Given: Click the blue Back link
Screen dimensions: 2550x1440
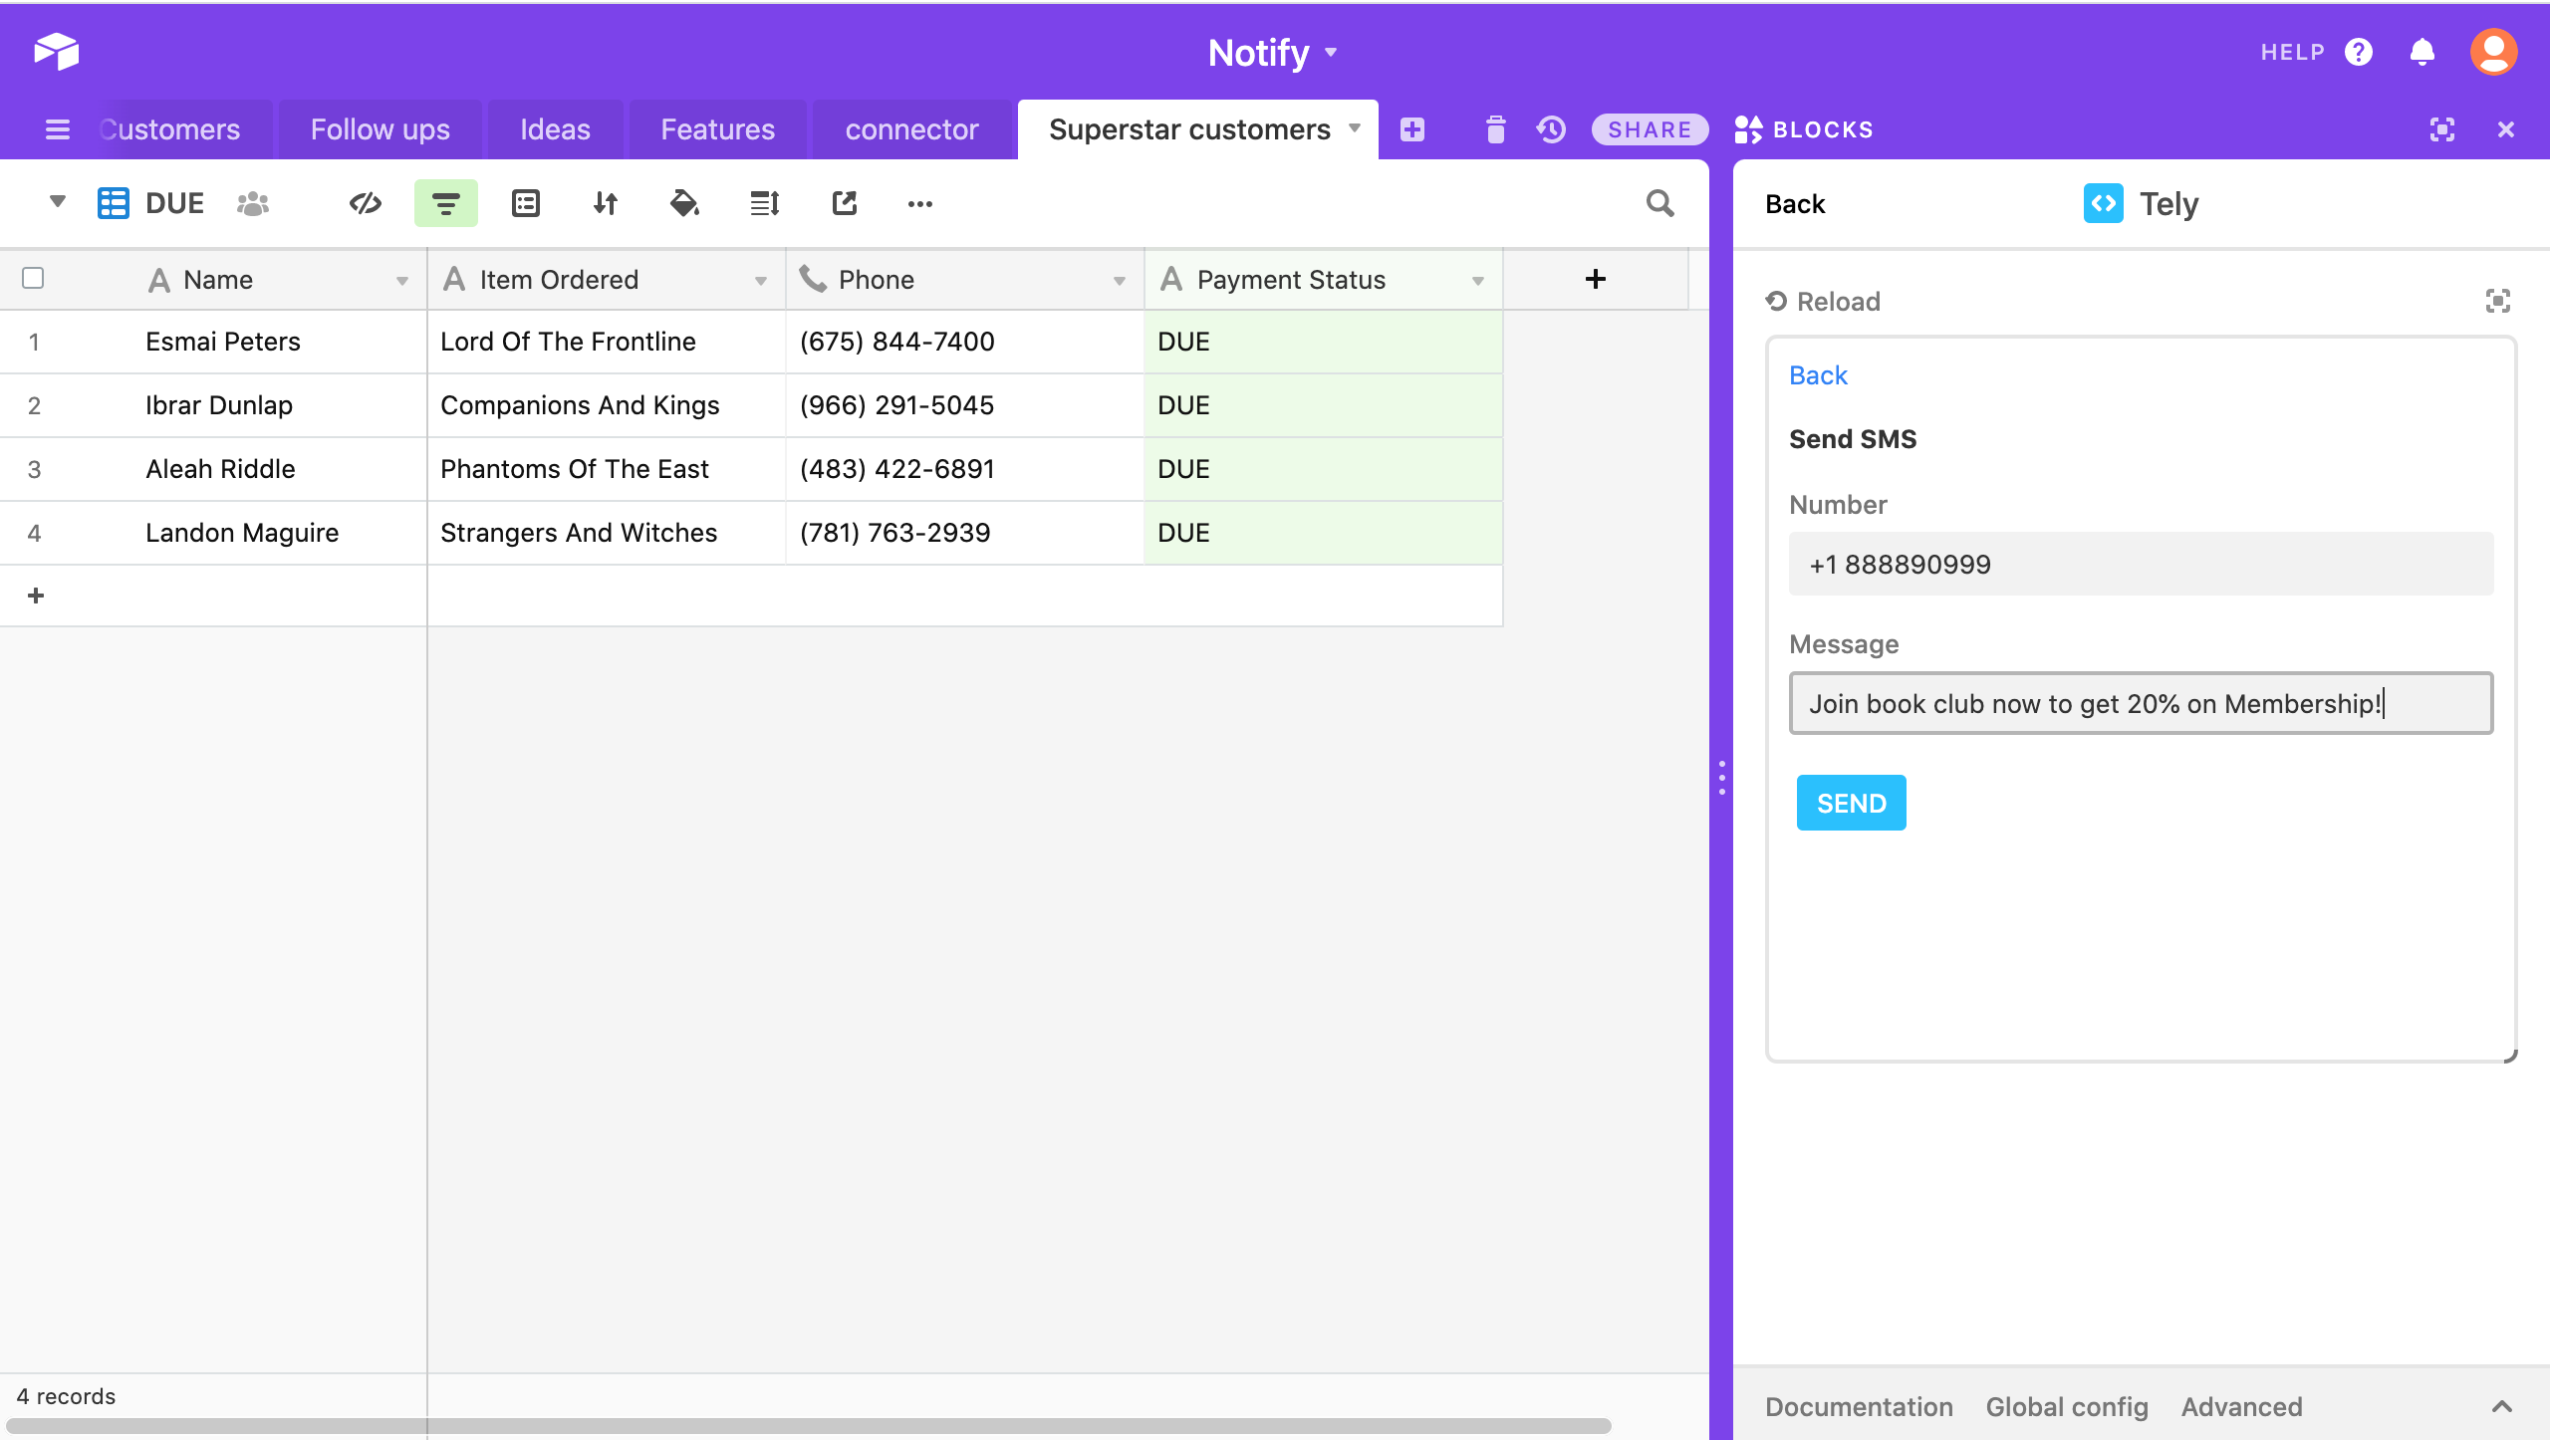Looking at the screenshot, I should pyautogui.click(x=1818, y=375).
